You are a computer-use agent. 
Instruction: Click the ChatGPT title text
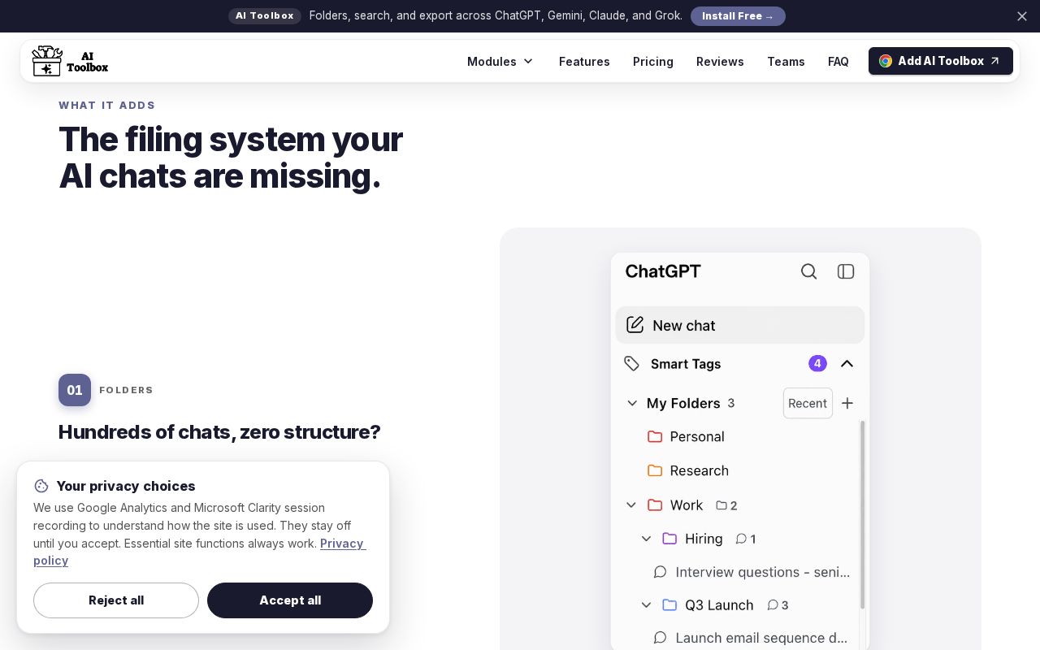(663, 271)
